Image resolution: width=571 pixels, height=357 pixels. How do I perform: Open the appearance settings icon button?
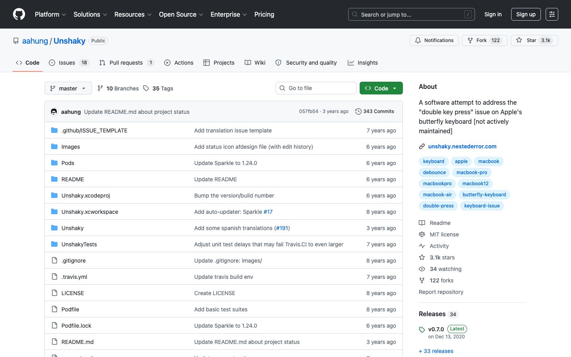pos(552,14)
